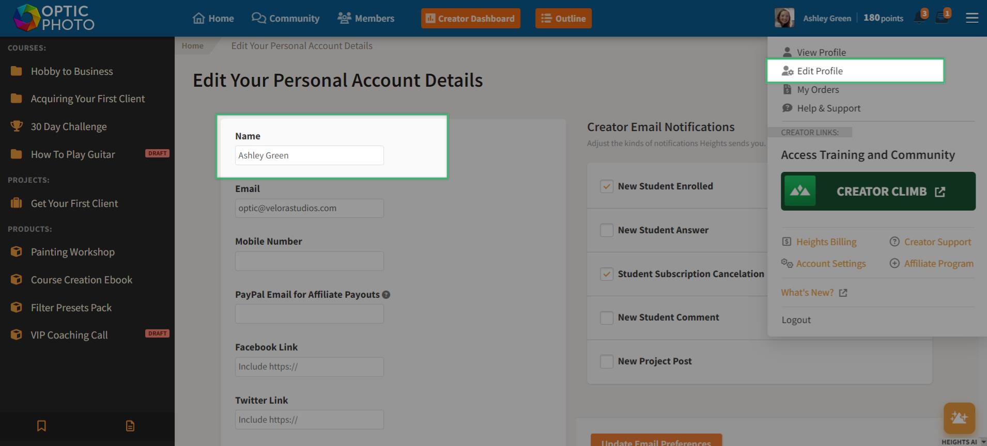Click the Creator Climb button
This screenshot has height=446, width=987.
click(x=878, y=191)
